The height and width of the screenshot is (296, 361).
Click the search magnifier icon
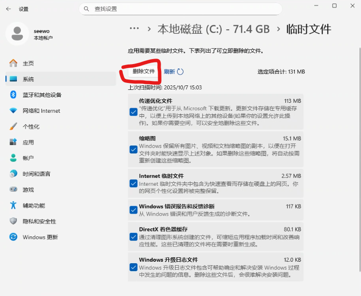tap(87, 9)
